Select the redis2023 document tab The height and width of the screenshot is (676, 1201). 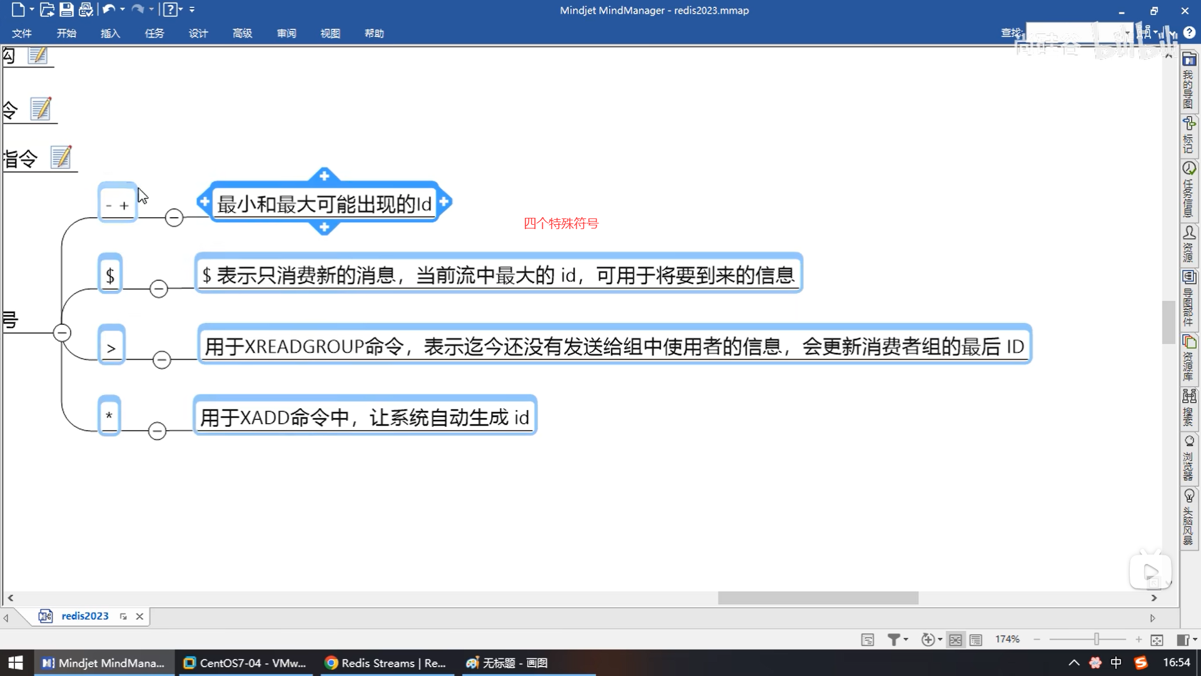(x=84, y=616)
